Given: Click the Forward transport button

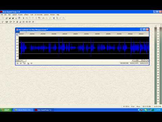Looking at the screenshot, I should pos(30,22).
